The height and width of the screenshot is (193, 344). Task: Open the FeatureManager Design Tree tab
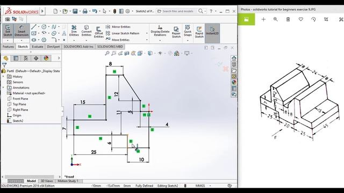tap(6, 58)
